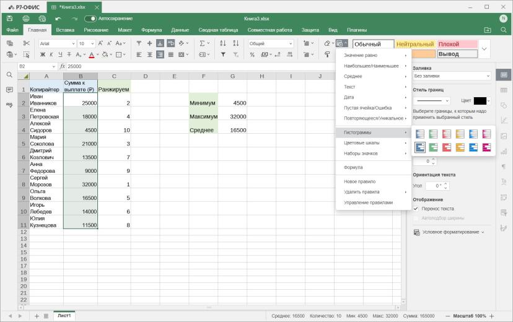Open the black border color swatch
This screenshot has width=513, height=322.
pos(480,101)
